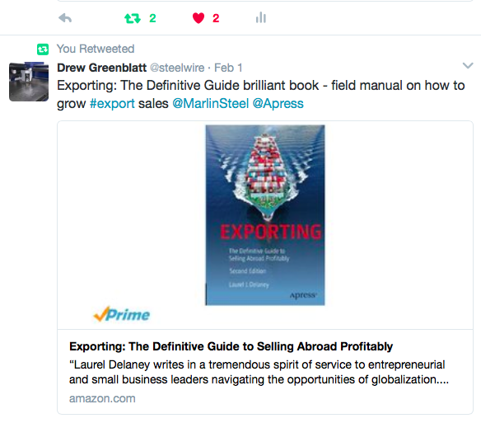The height and width of the screenshot is (423, 481).
Task: Click the like count number 2
Action: tap(216, 18)
